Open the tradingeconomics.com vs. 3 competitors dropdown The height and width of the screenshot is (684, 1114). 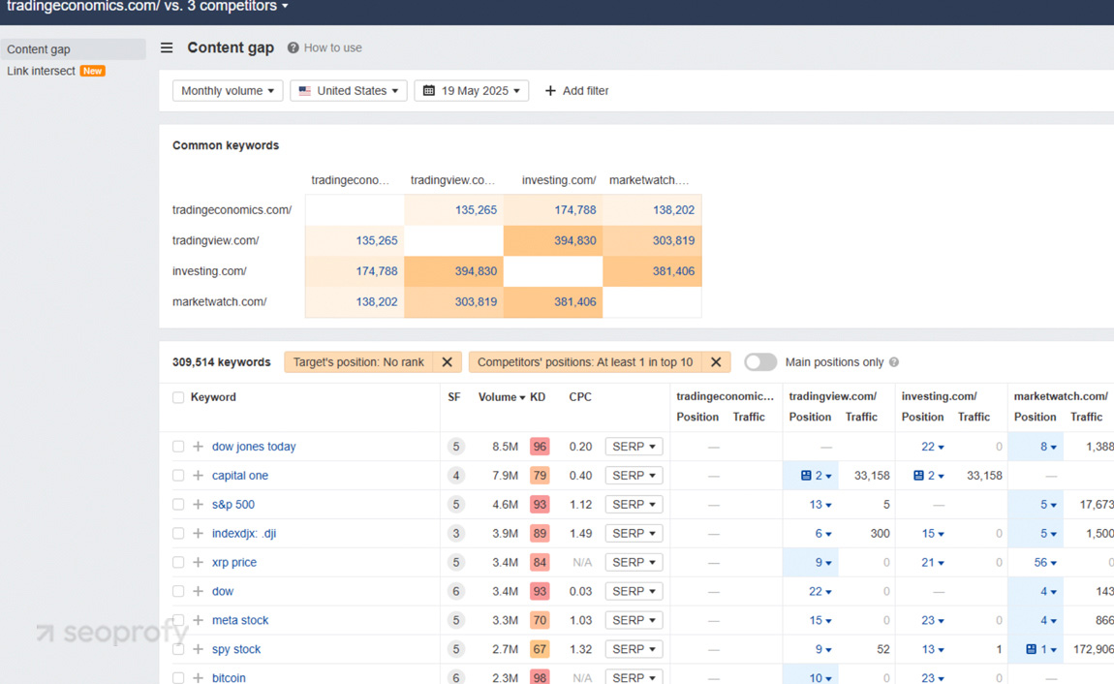[147, 7]
